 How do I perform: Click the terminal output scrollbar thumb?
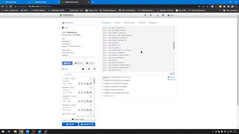[x=174, y=45]
